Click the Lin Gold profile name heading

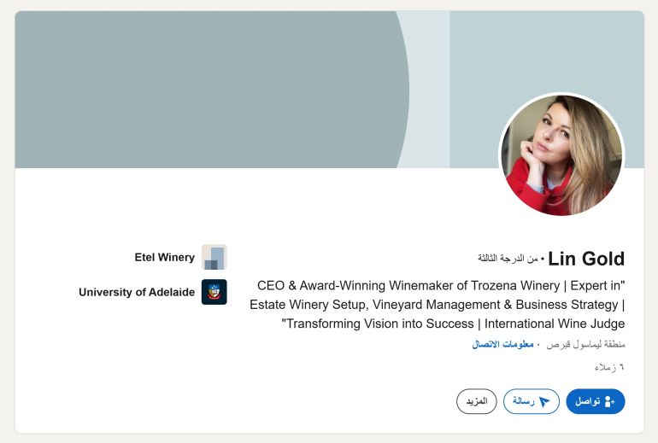(586, 259)
